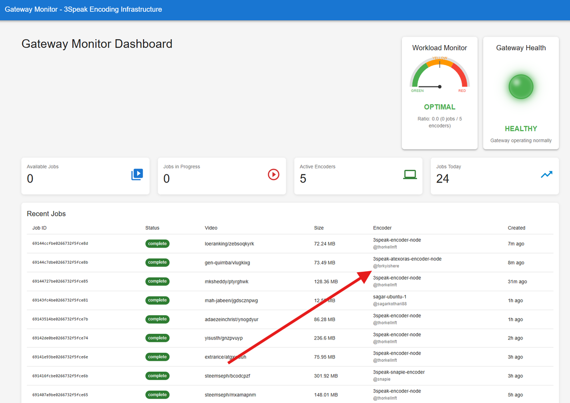Click video name mksheddy/ptyrghwk
This screenshot has height=403, width=570.
(227, 282)
